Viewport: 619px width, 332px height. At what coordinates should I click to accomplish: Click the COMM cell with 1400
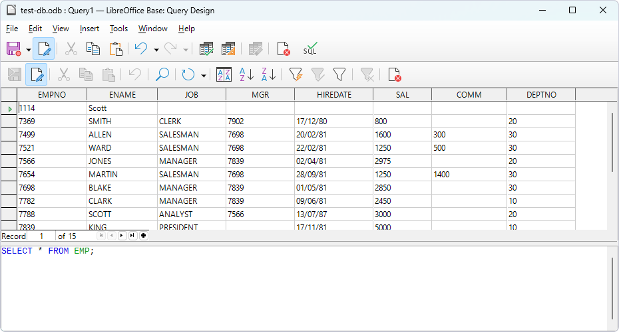(469, 175)
